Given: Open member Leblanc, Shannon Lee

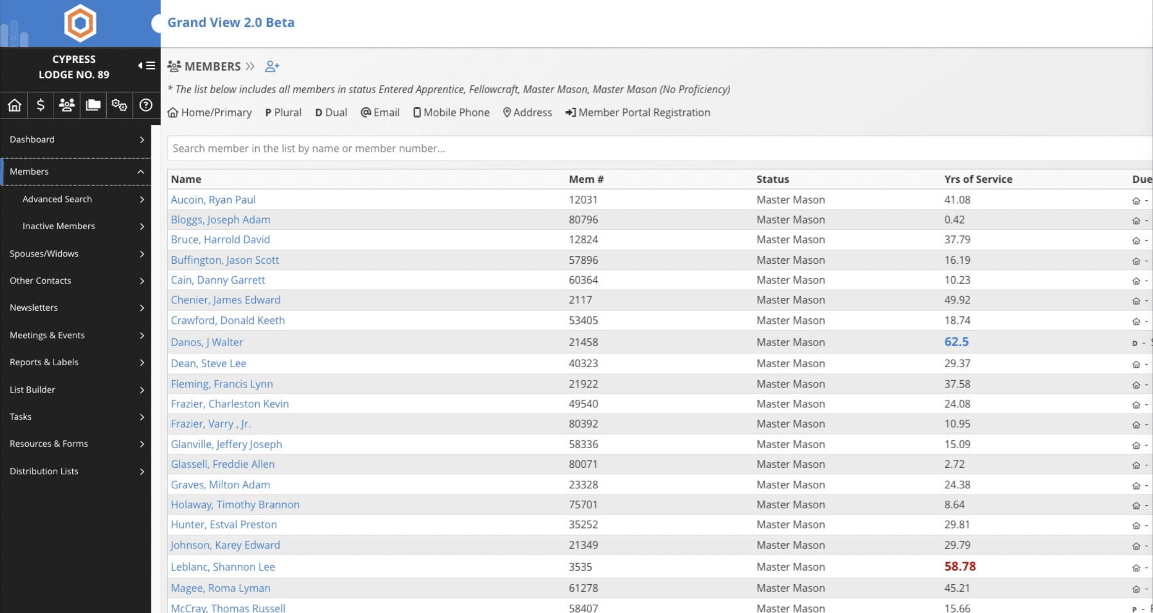Looking at the screenshot, I should [223, 567].
